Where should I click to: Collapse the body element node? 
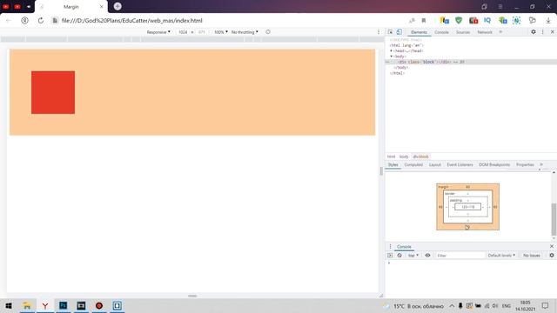[391, 57]
